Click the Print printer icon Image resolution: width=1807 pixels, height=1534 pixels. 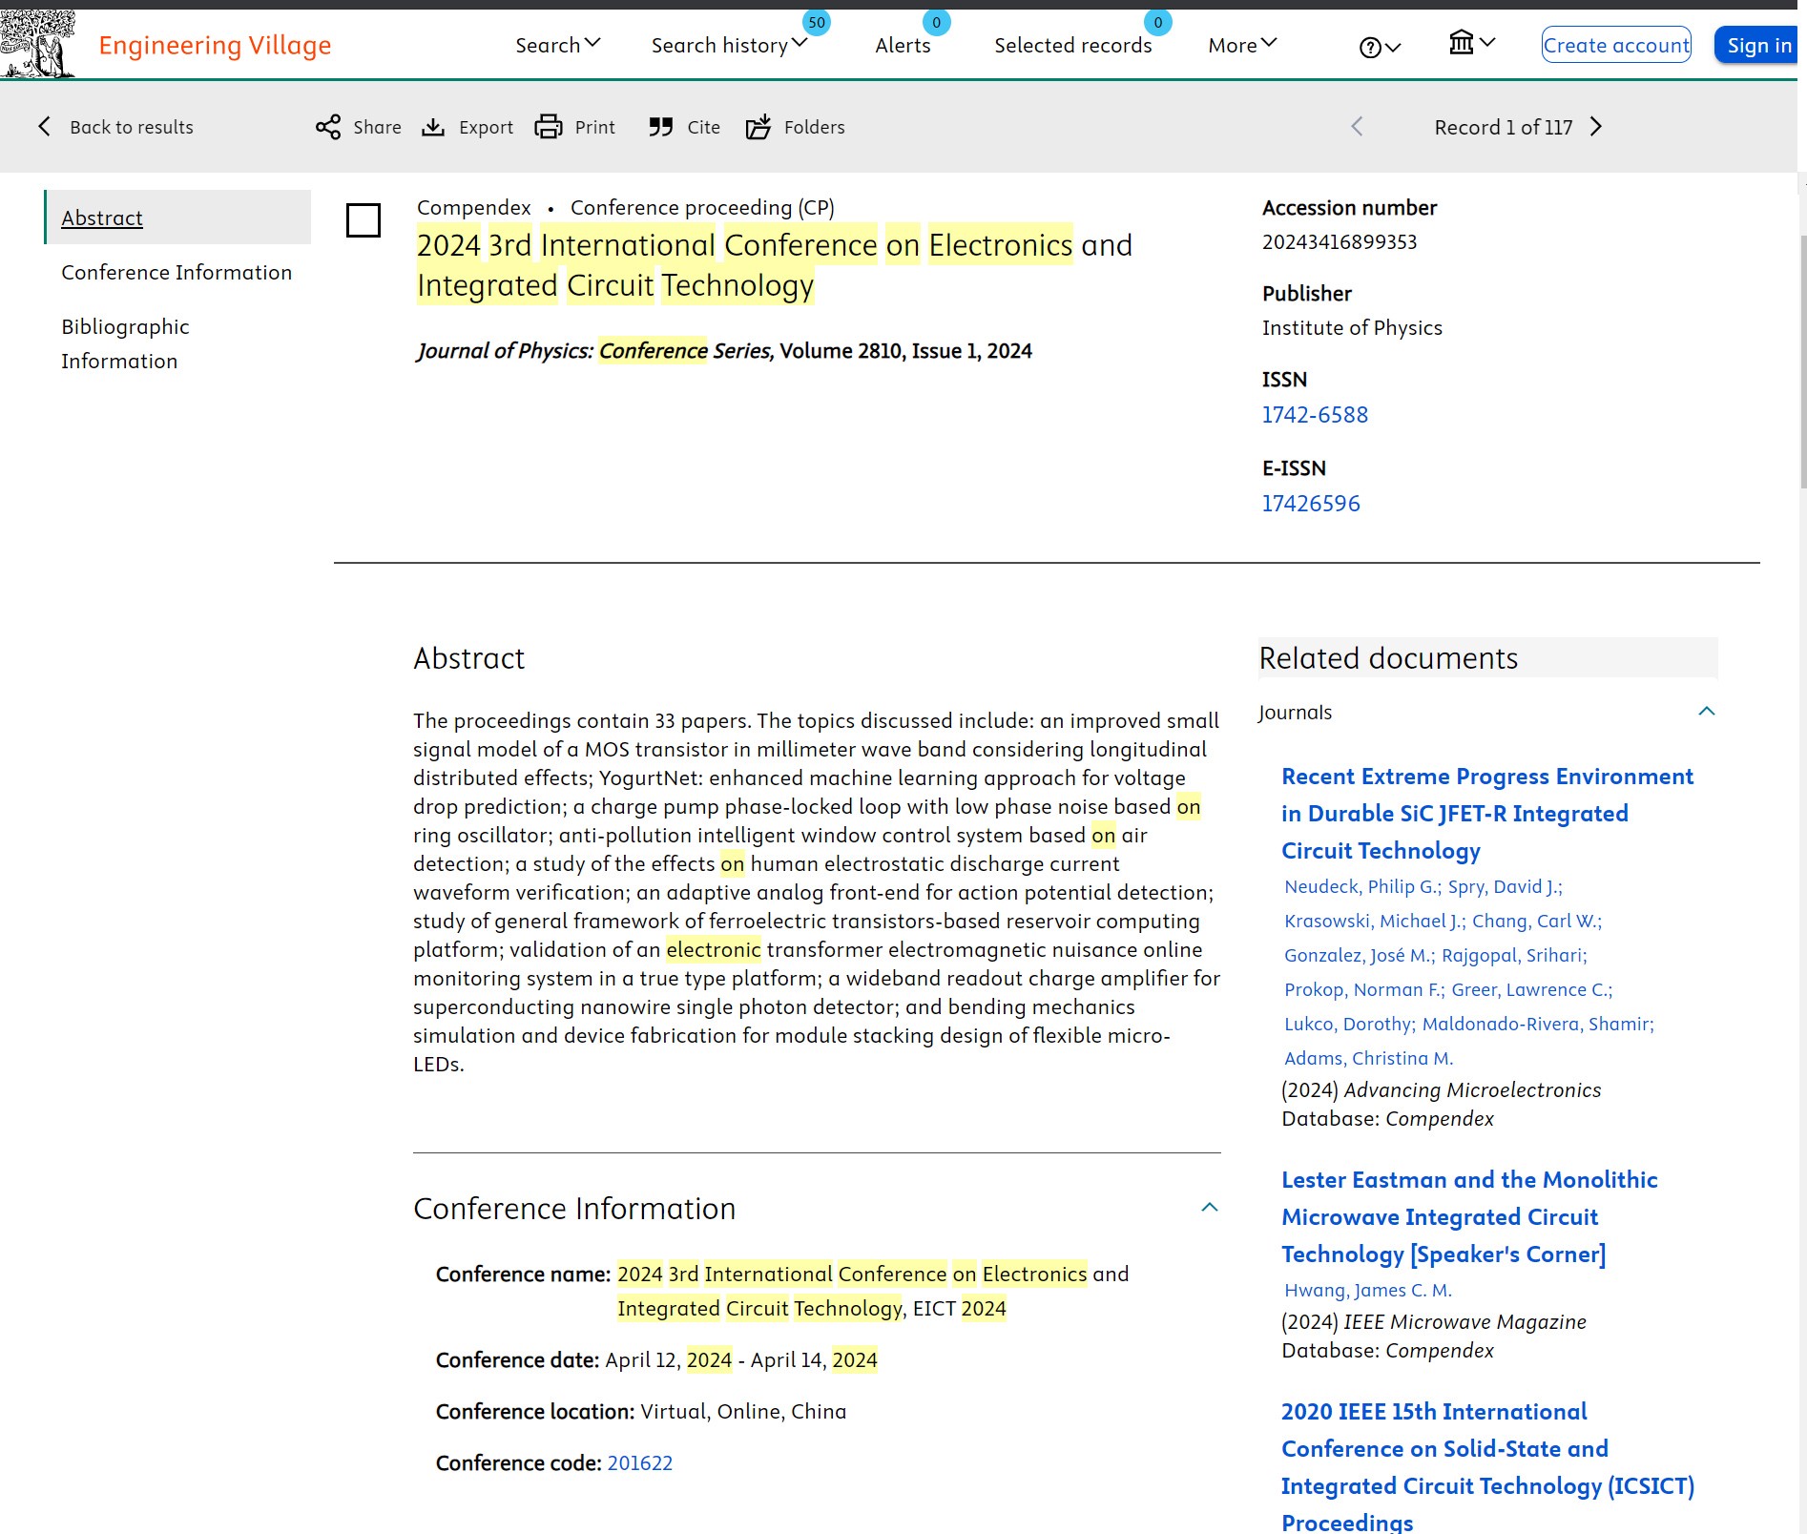point(549,127)
